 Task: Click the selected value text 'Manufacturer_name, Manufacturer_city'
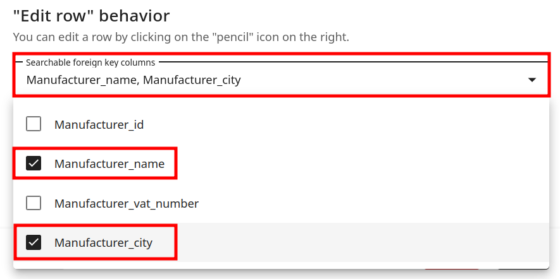134,80
